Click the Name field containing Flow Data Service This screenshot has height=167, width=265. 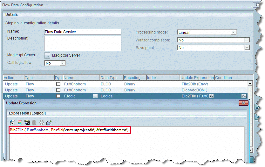click(83, 32)
